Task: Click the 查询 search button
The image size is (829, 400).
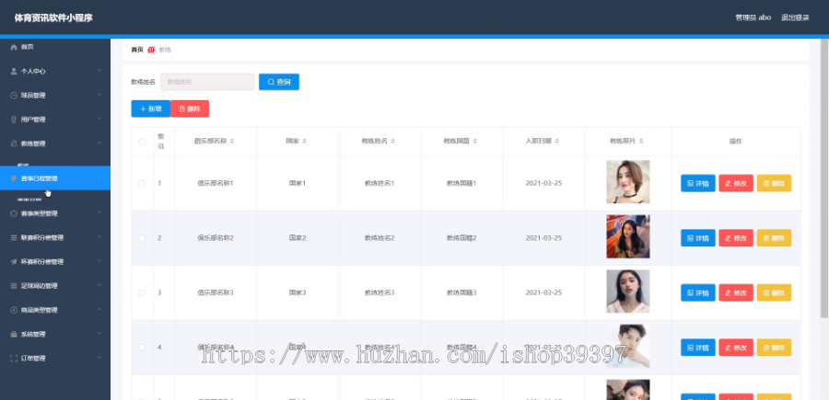Action: (279, 82)
